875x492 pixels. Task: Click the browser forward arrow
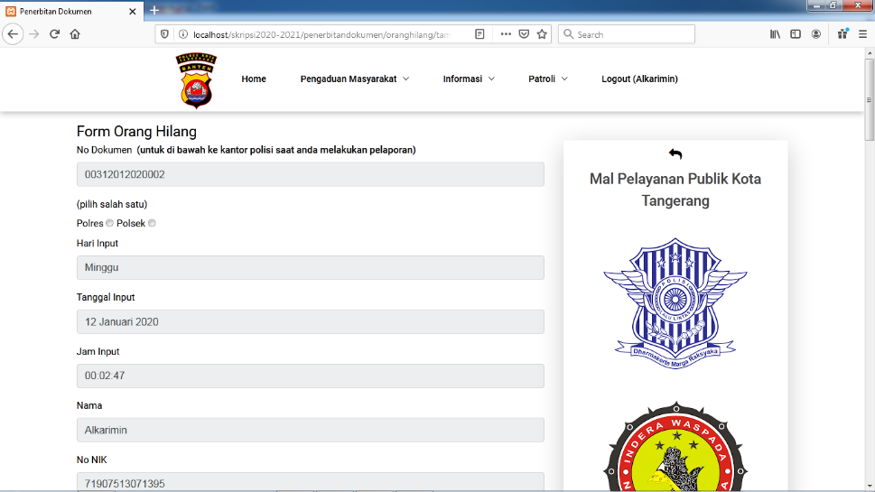pos(34,34)
